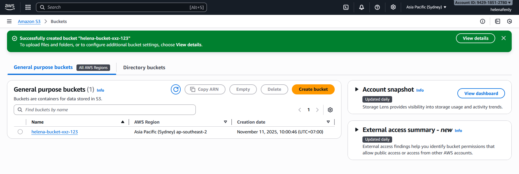
Task: Dismiss the green success banner
Action: (503, 38)
